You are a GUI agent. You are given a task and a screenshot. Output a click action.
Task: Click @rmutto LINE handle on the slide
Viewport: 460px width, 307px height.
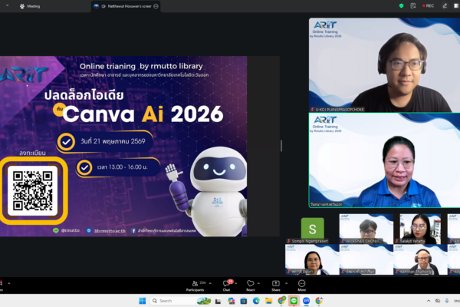[x=70, y=230]
